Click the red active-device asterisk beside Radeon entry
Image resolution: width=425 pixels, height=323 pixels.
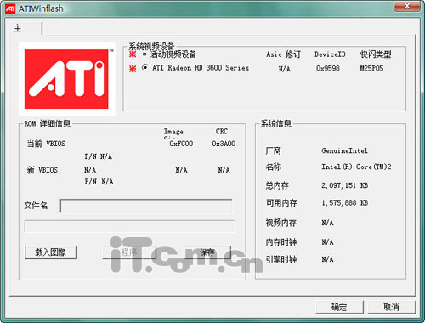point(133,68)
